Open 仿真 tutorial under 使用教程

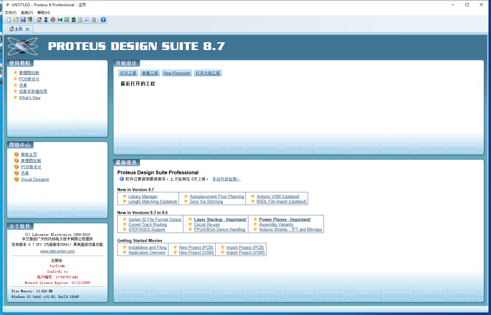point(23,85)
